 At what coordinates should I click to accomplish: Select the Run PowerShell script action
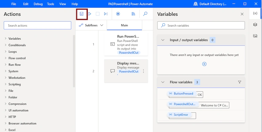point(126,44)
